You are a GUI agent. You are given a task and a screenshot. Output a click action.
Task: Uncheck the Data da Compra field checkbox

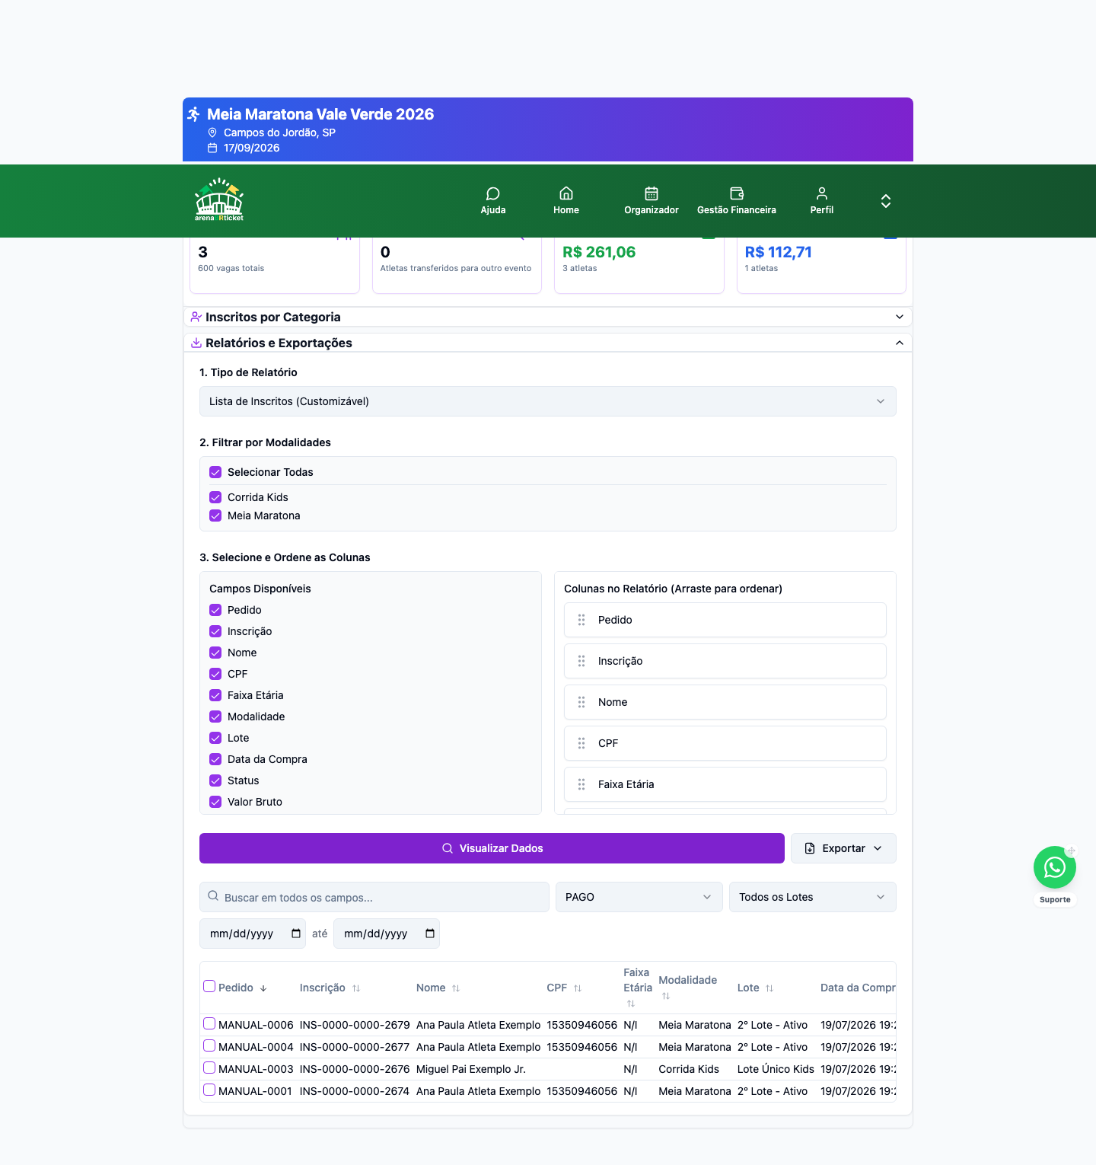215,759
